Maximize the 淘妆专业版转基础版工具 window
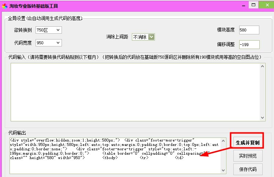274x177 pixels. (x=253, y=5)
